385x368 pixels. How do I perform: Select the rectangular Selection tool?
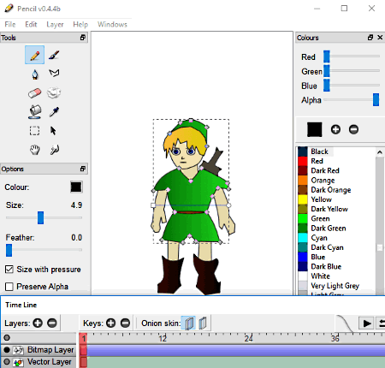tap(34, 131)
